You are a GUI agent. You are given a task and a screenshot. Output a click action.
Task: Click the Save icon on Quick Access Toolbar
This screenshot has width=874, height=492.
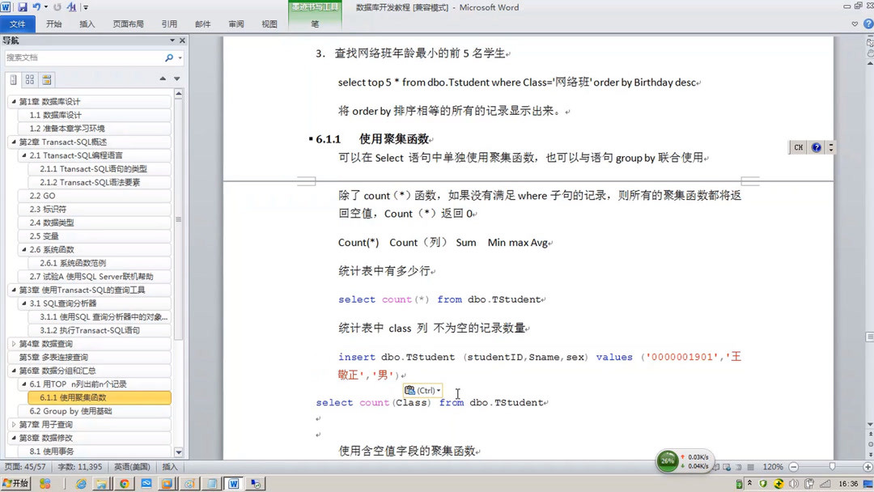coord(23,6)
